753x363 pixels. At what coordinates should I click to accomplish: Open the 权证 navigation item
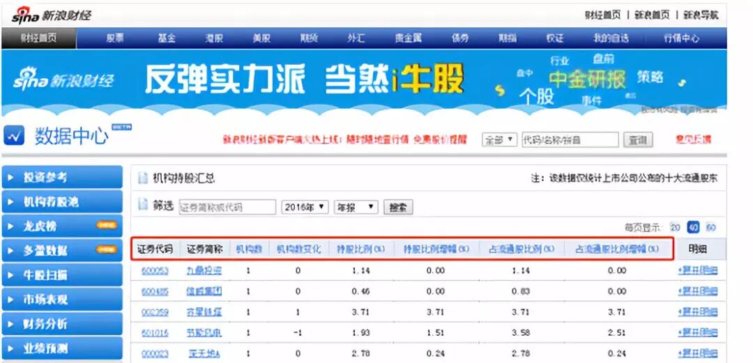555,38
